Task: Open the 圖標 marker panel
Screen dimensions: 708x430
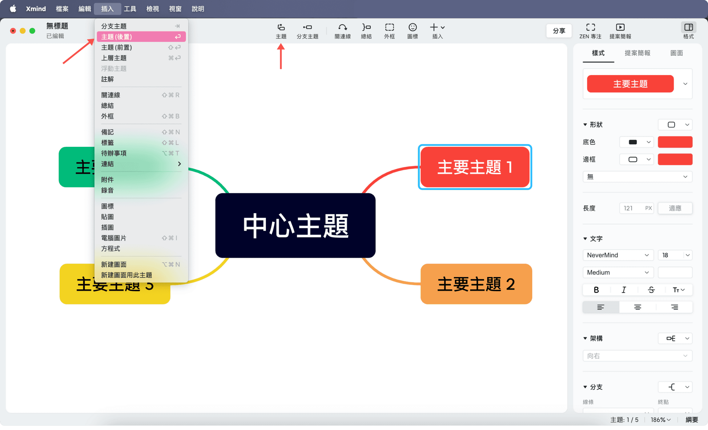Action: click(x=412, y=30)
